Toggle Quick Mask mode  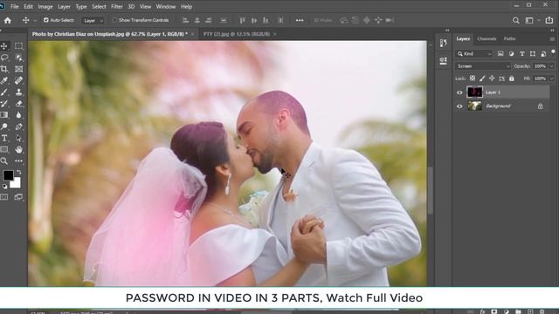pyautogui.click(x=4, y=197)
